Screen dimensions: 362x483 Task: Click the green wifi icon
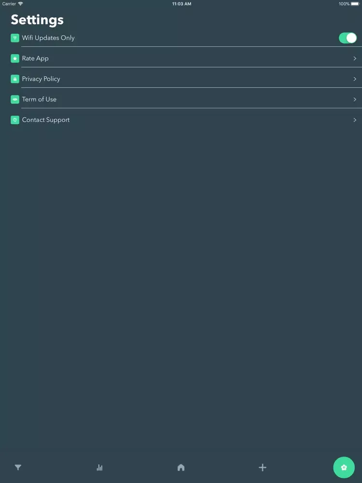coord(15,38)
